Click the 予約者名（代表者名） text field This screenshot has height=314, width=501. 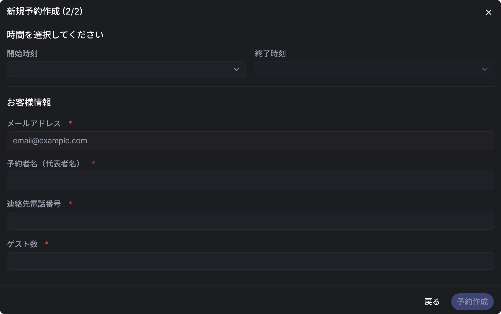(250, 180)
